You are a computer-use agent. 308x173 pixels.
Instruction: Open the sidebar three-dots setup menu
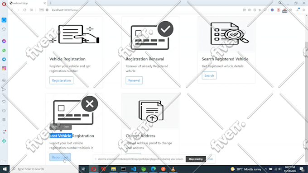[x=4, y=161]
